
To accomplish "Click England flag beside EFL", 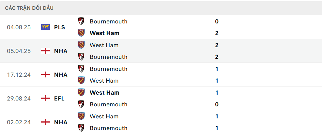I will 45,98.
